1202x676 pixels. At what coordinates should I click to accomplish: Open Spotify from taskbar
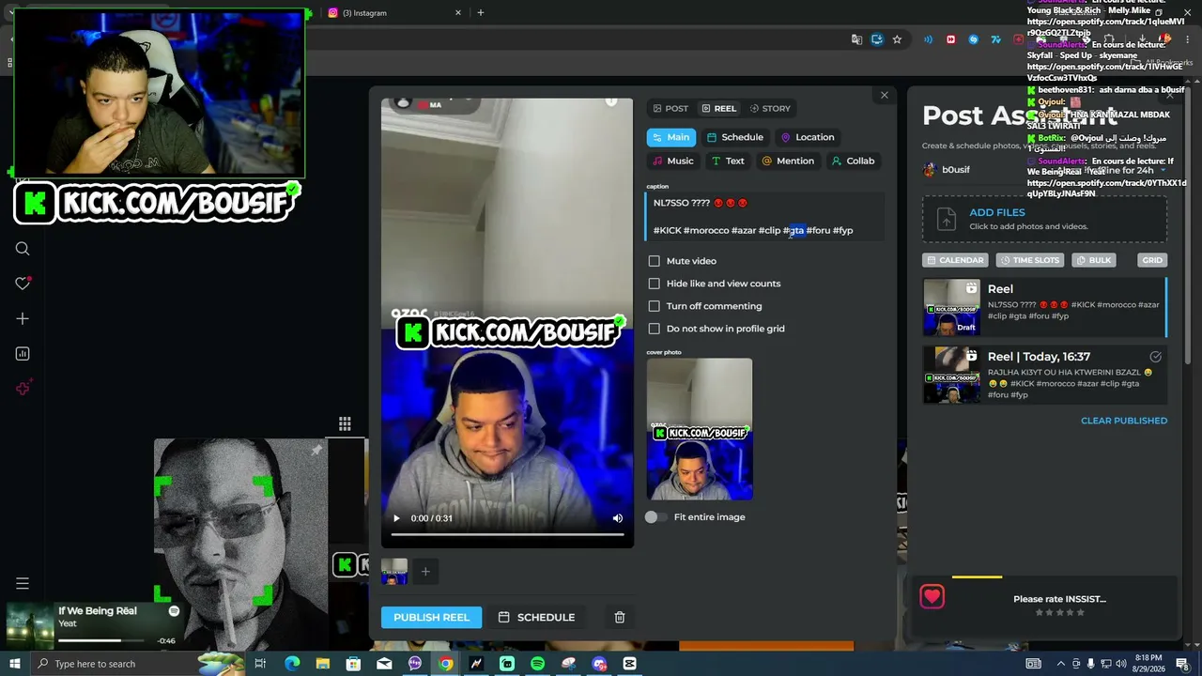pos(537,664)
